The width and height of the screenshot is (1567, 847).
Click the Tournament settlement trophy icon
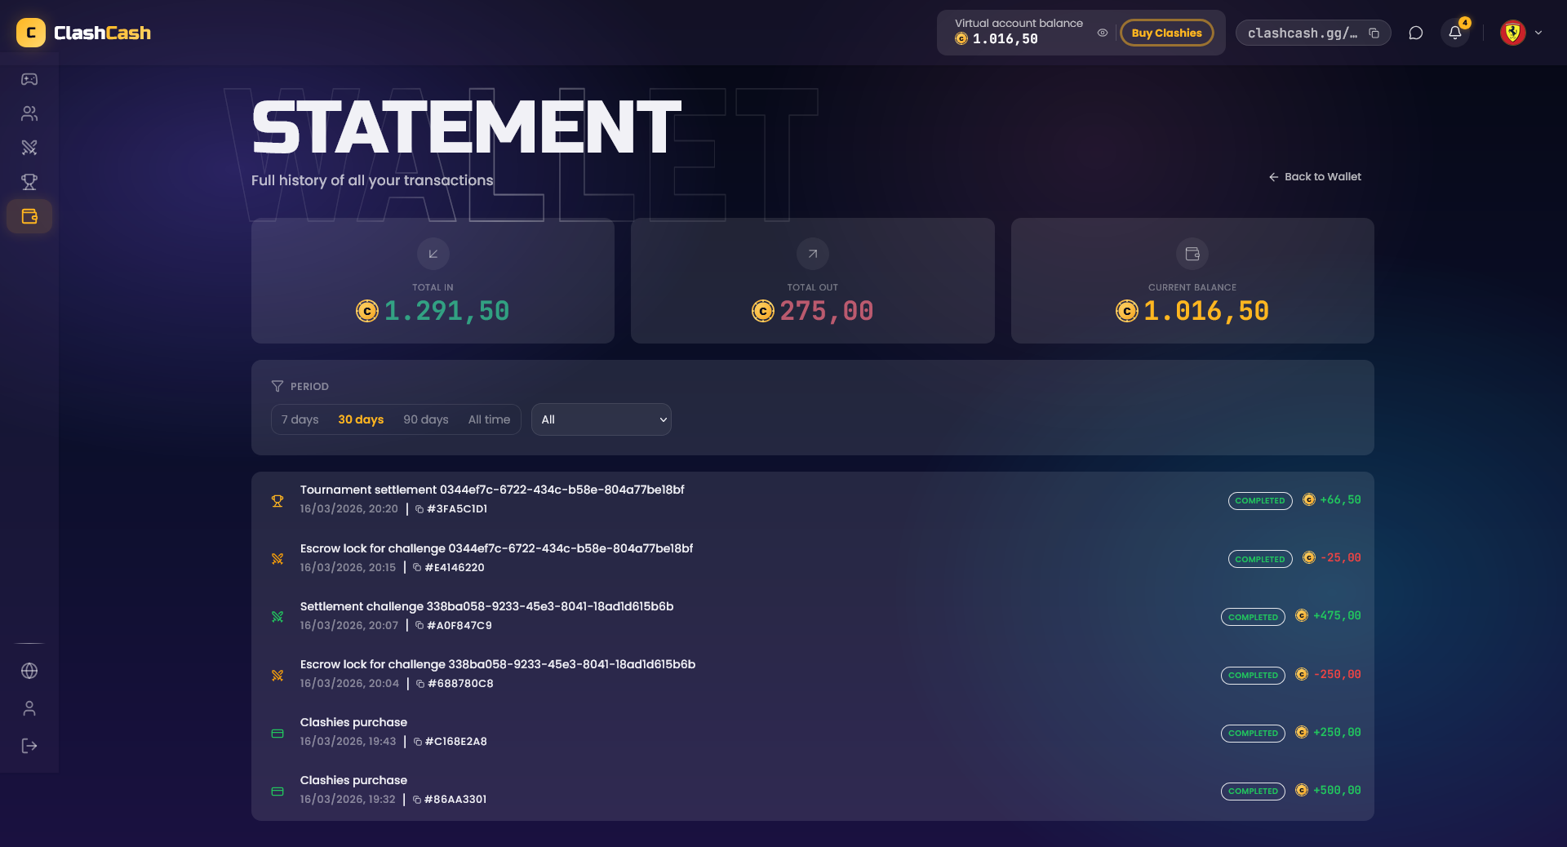277,501
